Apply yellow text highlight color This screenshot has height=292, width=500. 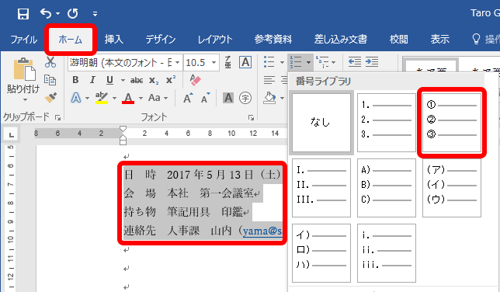102,98
